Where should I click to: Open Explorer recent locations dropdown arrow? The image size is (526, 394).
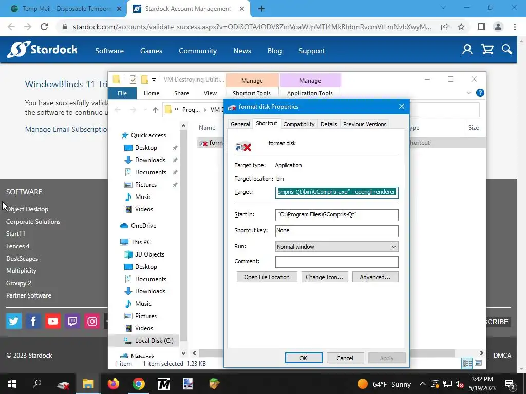(145, 110)
